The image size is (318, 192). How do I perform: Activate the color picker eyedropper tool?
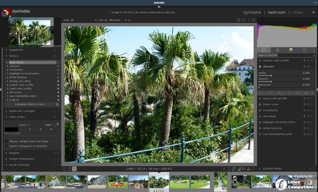tap(57, 125)
